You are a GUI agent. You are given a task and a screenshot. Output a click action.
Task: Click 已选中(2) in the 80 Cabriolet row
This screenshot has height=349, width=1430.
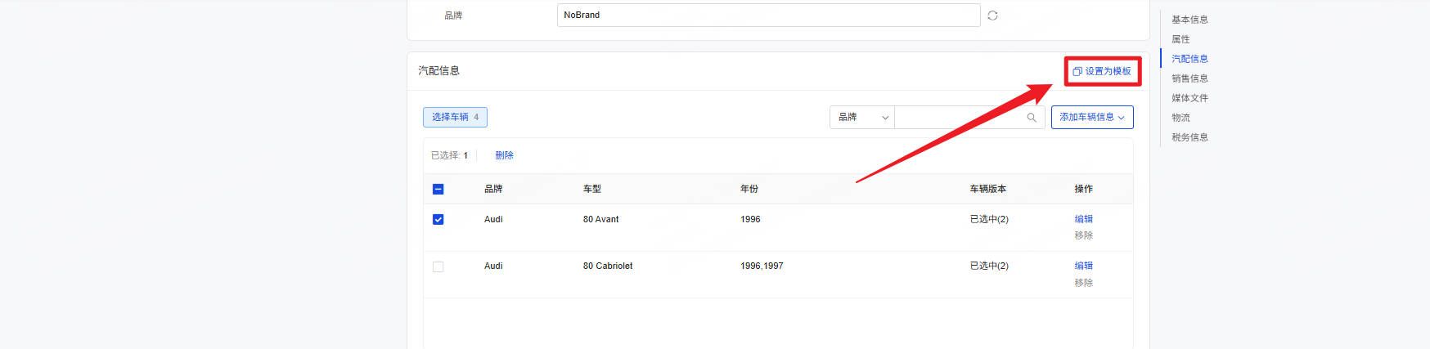[x=989, y=266]
